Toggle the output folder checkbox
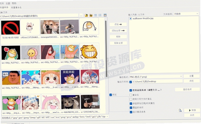201x124 pixels. coord(131,82)
